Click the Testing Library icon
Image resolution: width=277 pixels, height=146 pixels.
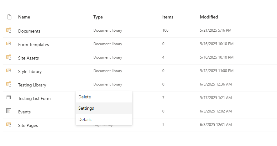[9, 84]
